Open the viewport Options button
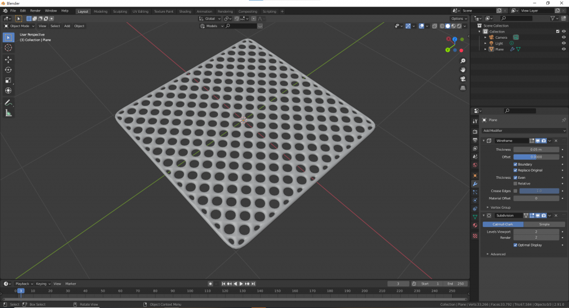The width and height of the screenshot is (569, 308). click(458, 18)
